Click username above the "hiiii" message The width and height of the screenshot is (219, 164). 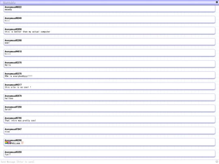pyautogui.click(x=13, y=51)
